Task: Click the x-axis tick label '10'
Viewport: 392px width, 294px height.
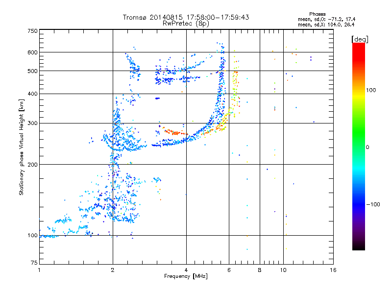Action: 283,270
